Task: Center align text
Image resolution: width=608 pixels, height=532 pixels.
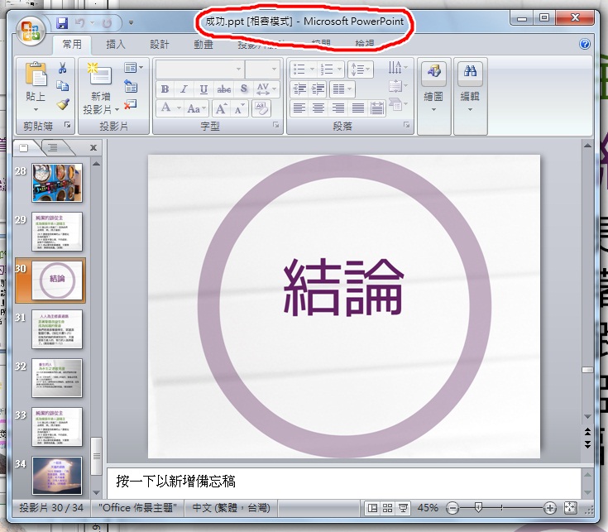Action: [318, 108]
